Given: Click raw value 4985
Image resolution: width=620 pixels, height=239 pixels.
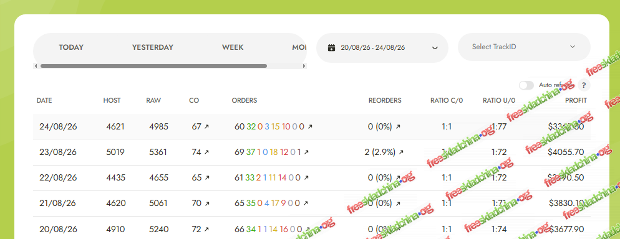Looking at the screenshot, I should coord(158,126).
